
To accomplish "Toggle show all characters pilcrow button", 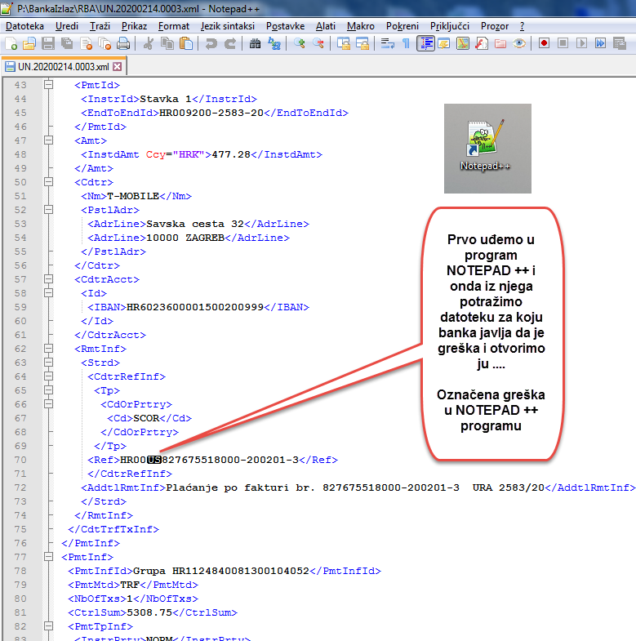I will pos(406,43).
